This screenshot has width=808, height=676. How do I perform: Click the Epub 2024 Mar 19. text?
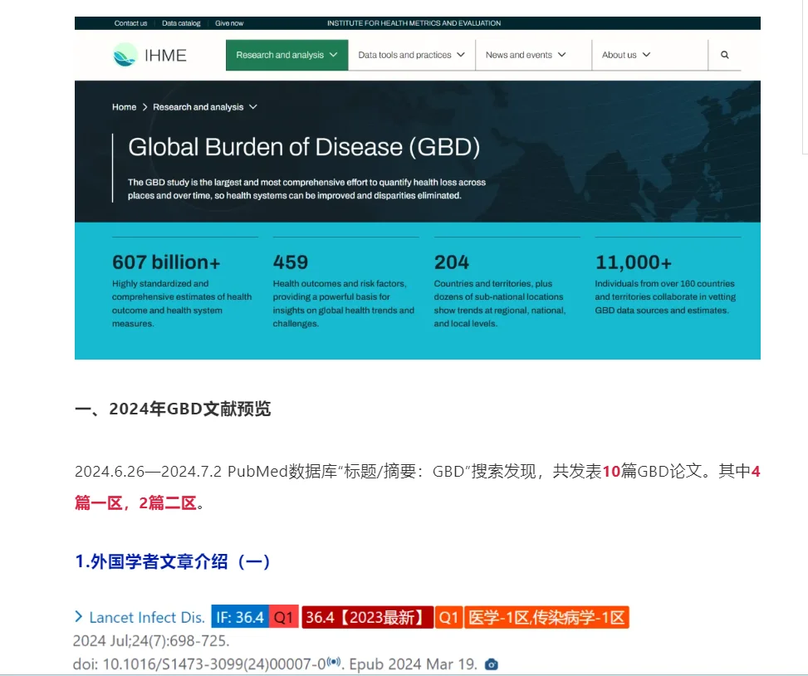click(414, 664)
